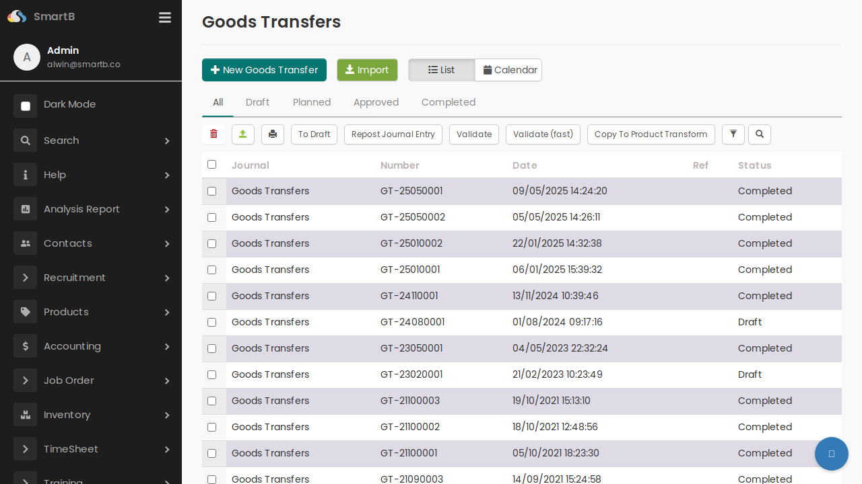
Task: Enable Dark Mode in the sidebar
Action: click(25, 106)
